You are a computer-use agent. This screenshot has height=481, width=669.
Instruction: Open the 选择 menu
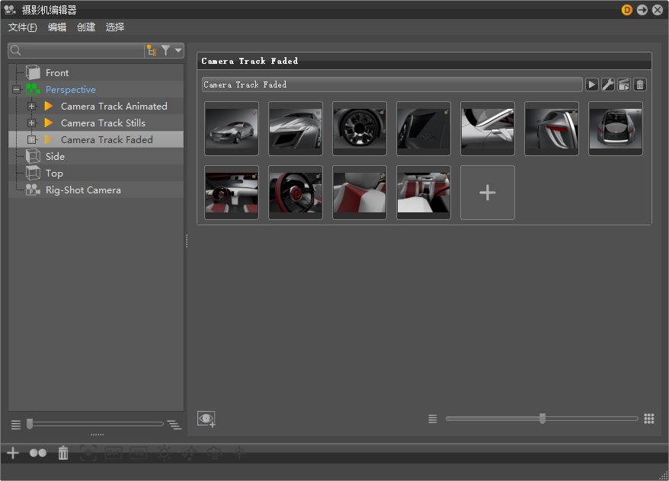pos(115,27)
